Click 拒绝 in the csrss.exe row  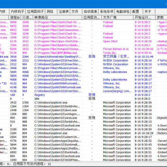(x=92, y=118)
